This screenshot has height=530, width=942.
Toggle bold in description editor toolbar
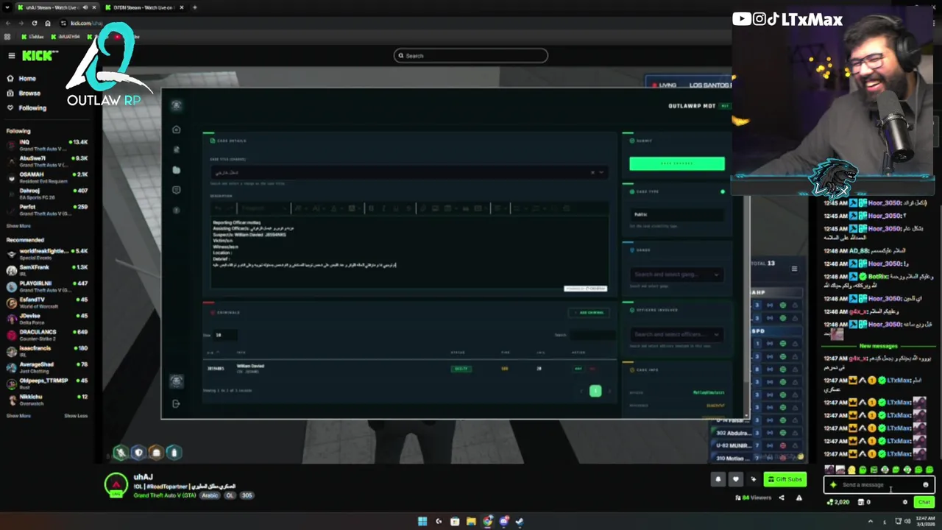371,208
